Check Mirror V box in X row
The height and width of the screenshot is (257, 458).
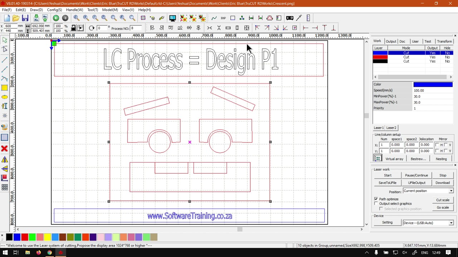(446, 145)
